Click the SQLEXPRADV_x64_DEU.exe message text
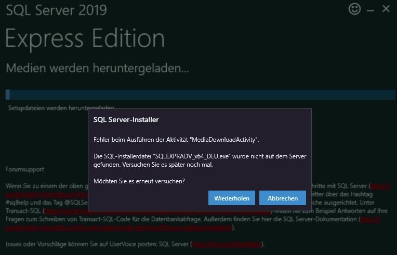This screenshot has height=255, width=397. [200, 160]
